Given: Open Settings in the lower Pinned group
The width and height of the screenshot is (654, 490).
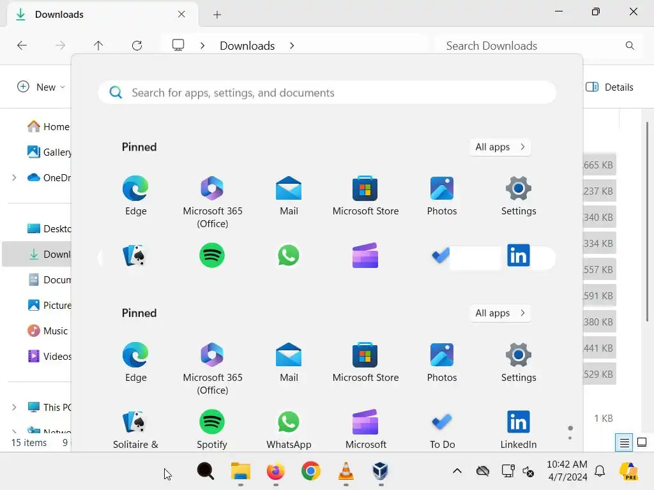Looking at the screenshot, I should pyautogui.click(x=519, y=362).
